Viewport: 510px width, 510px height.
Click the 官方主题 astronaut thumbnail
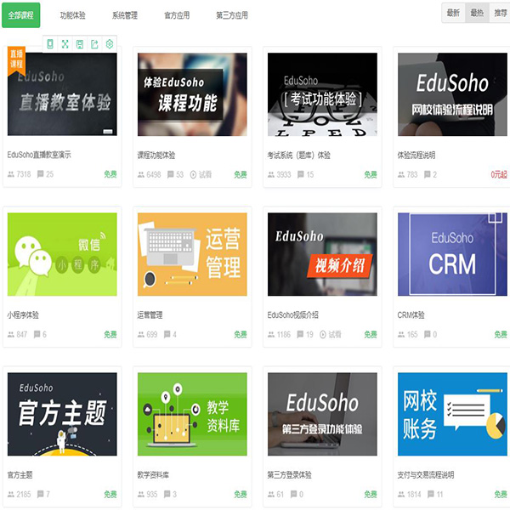(x=62, y=415)
